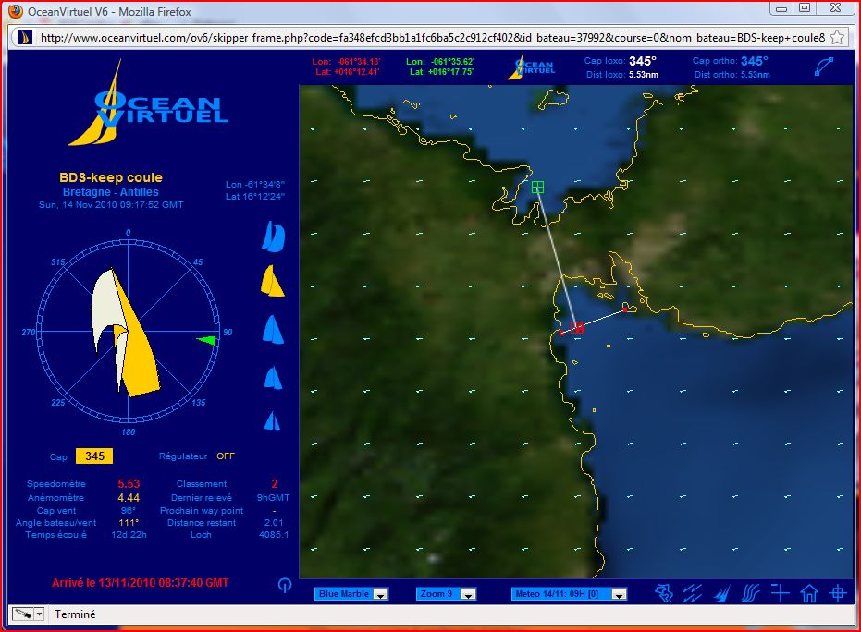
Task: Click the Temps écoulé value 12d 22h
Action: [x=129, y=534]
